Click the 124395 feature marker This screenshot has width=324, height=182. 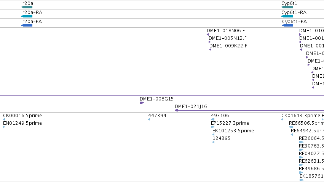tap(213, 142)
